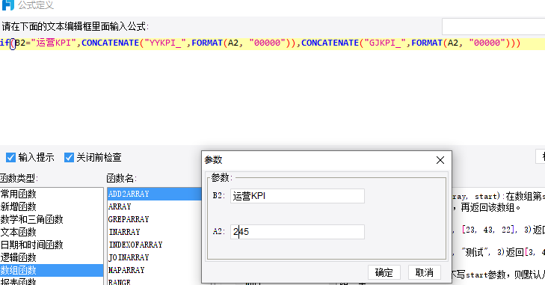Select the INARRAY function
Screen dimensions: 545x285
pos(154,232)
